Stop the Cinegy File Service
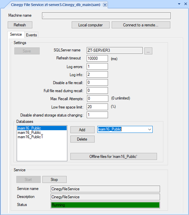 pos(54,180)
